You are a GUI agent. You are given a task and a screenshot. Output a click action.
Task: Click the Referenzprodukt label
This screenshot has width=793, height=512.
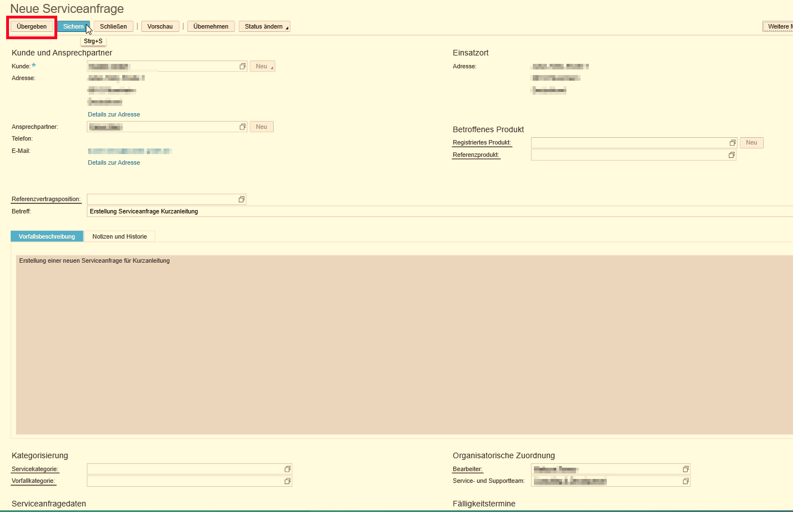476,155
